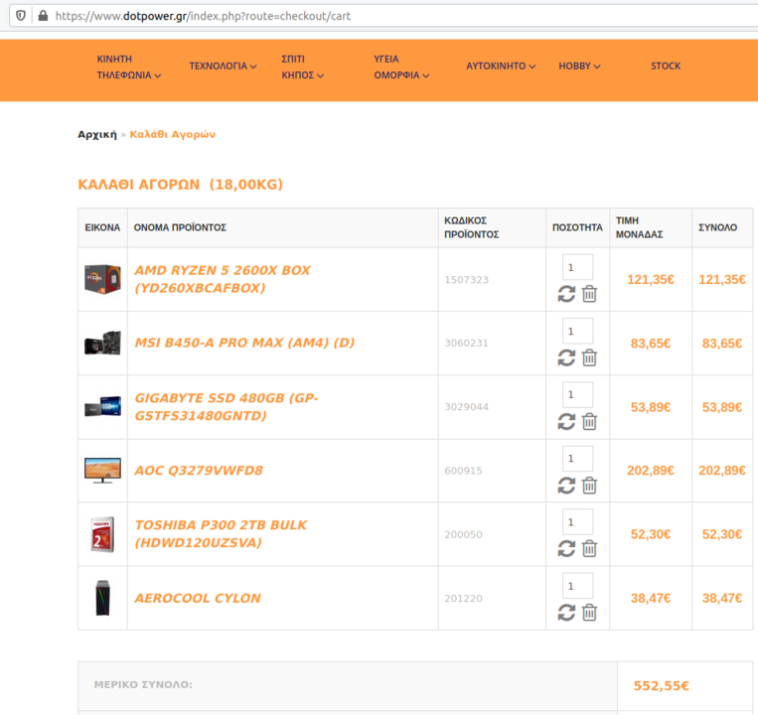Click quantity field for AMD Ryzen 5 2600X
Viewport: 758px width, 715px height.
[x=577, y=267]
